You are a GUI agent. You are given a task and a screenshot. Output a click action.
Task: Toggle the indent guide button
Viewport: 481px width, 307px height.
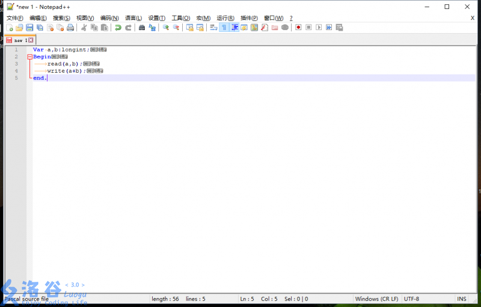click(x=234, y=28)
